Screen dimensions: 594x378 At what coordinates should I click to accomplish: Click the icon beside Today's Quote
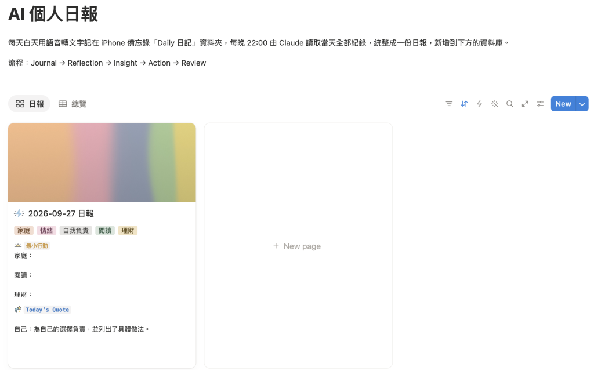[x=18, y=310]
